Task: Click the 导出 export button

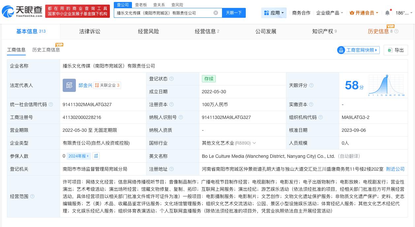Action: 396,50
